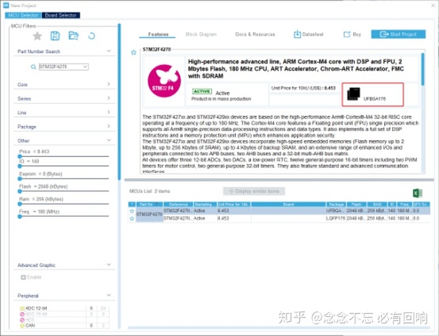This screenshot has width=439, height=336.
Task: Sort by the Marketing column header
Action: (205, 205)
